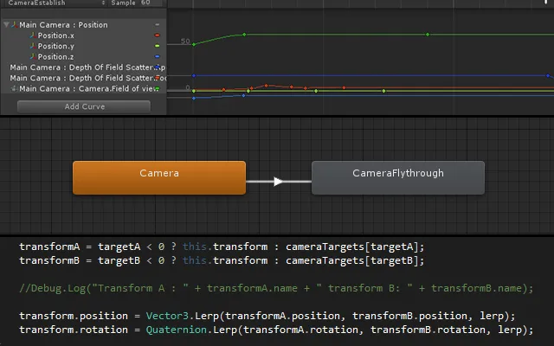Viewport: 554px width, 346px height.
Task: Collapse the Main Camera : Position group triangle
Action: click(x=6, y=25)
